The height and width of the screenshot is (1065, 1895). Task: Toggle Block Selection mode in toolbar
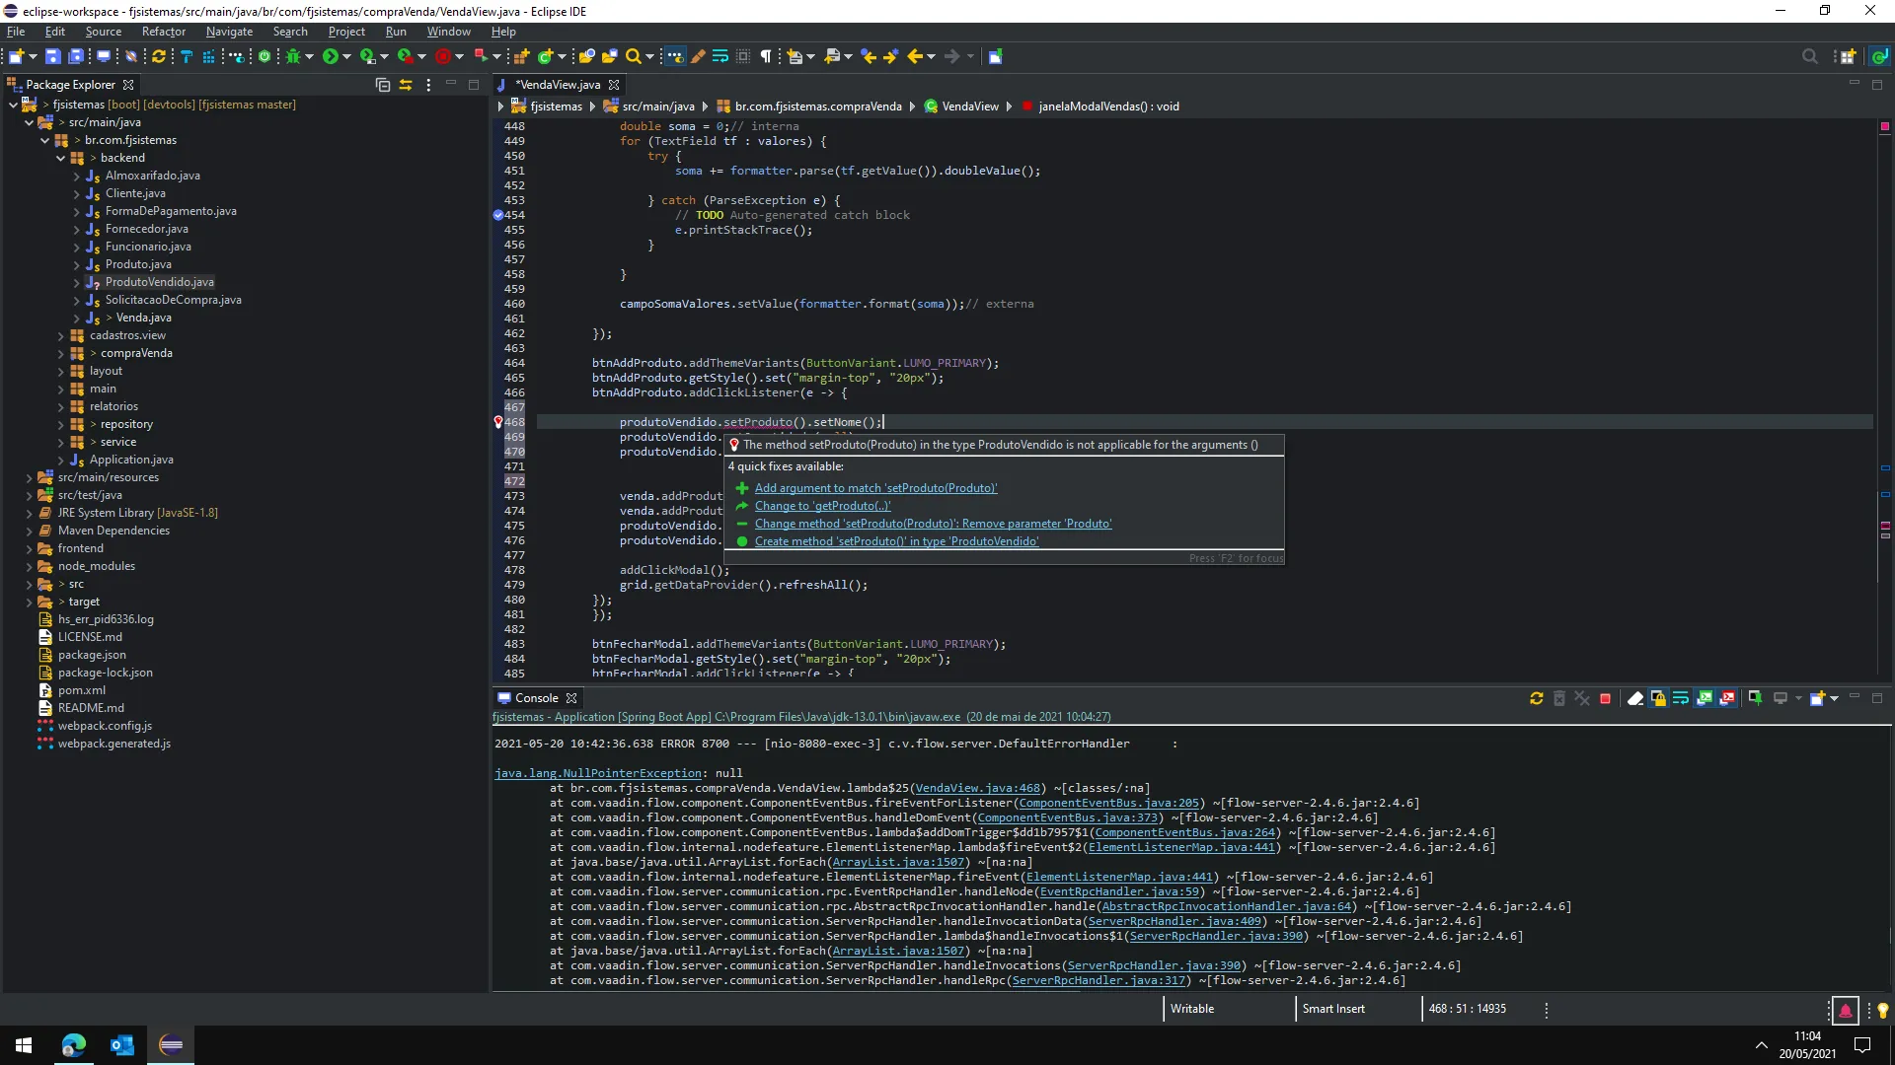click(743, 56)
